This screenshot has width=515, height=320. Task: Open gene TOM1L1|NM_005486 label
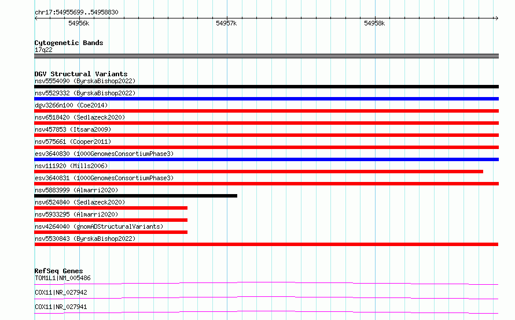tap(62, 278)
